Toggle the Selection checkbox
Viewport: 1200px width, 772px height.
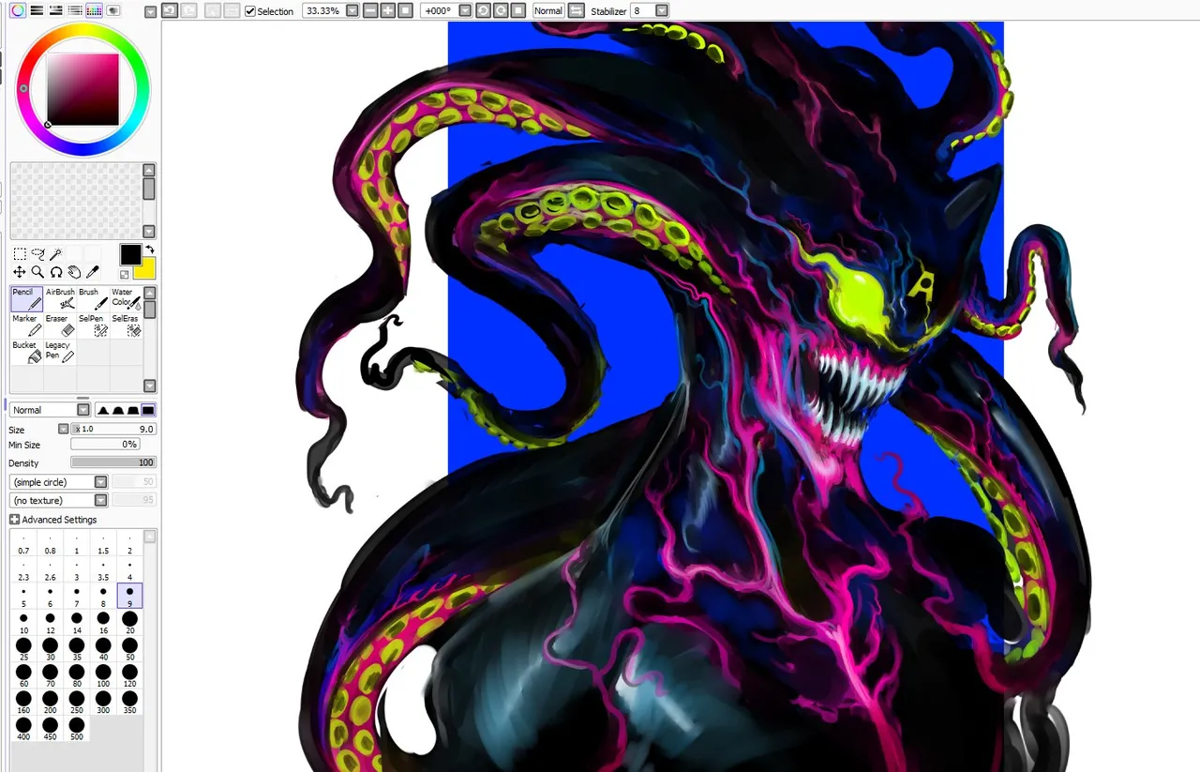point(250,11)
